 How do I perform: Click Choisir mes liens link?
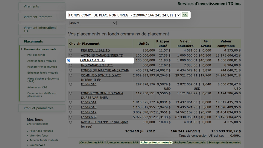pos(37,124)
